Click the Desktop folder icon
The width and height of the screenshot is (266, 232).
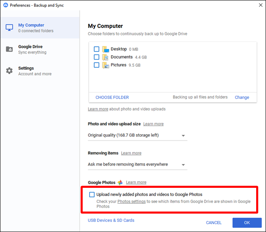pos(105,49)
